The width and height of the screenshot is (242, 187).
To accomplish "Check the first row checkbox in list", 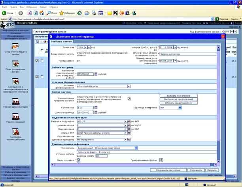I will (42, 61).
